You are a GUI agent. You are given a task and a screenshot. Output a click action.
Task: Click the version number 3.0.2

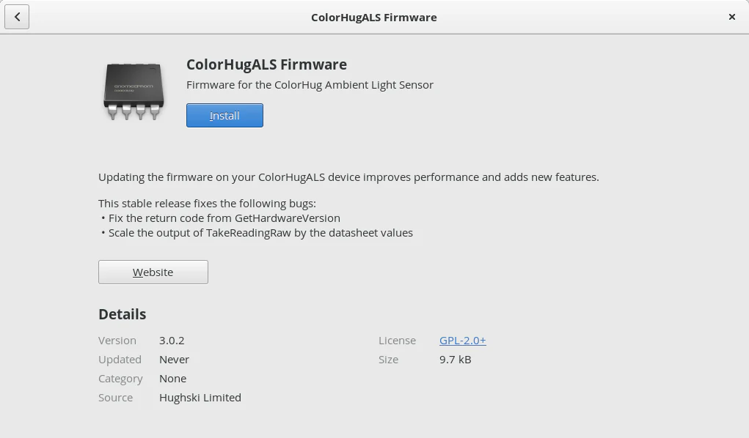172,341
